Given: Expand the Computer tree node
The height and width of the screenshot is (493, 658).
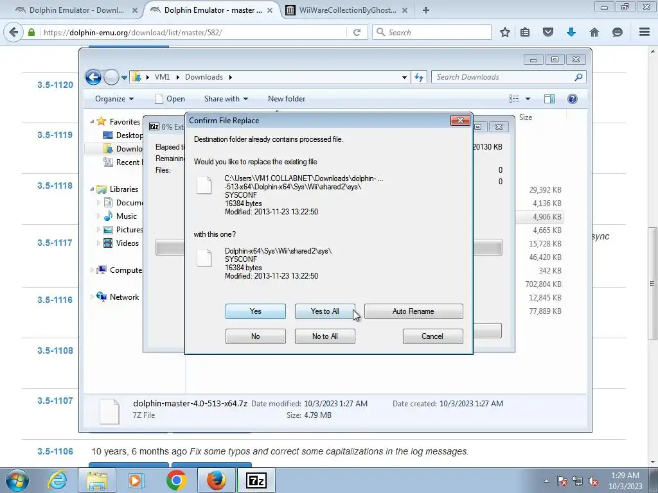Looking at the screenshot, I should point(92,270).
